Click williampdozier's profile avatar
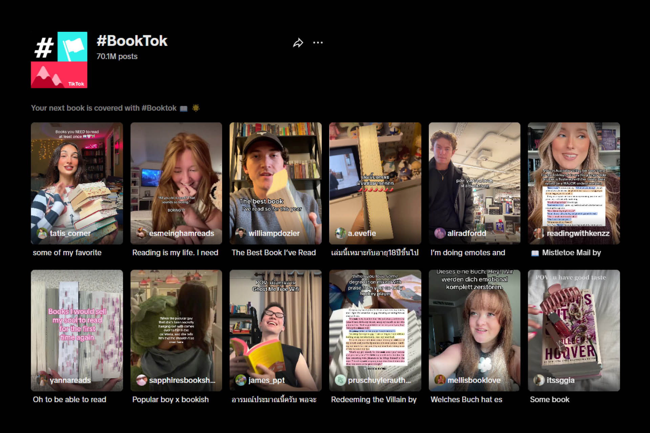Viewport: 650px width, 433px height. click(241, 233)
